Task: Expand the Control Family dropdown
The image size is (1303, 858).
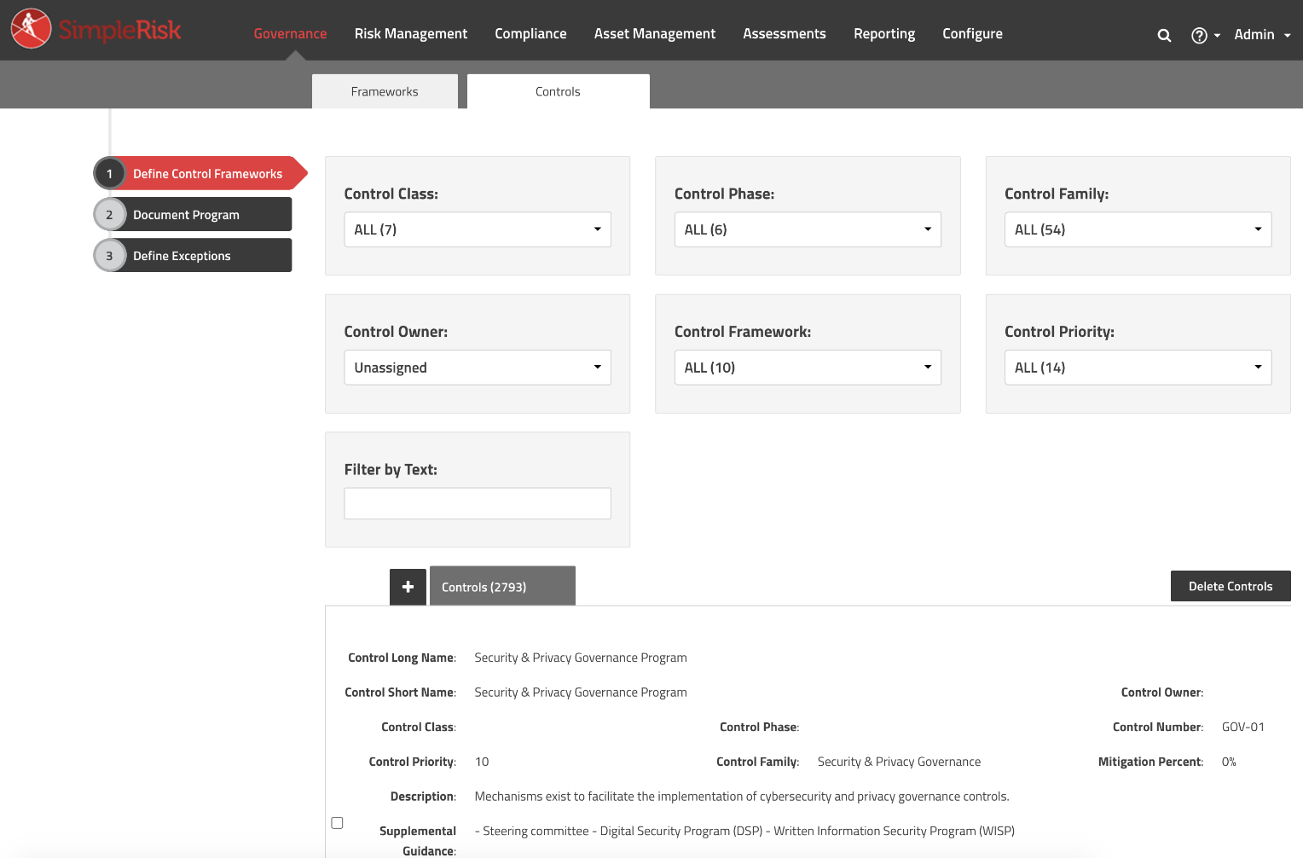Action: pos(1138,229)
